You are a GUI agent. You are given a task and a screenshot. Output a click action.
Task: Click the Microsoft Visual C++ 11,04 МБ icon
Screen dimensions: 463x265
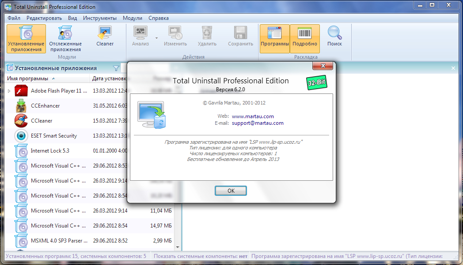(x=21, y=211)
